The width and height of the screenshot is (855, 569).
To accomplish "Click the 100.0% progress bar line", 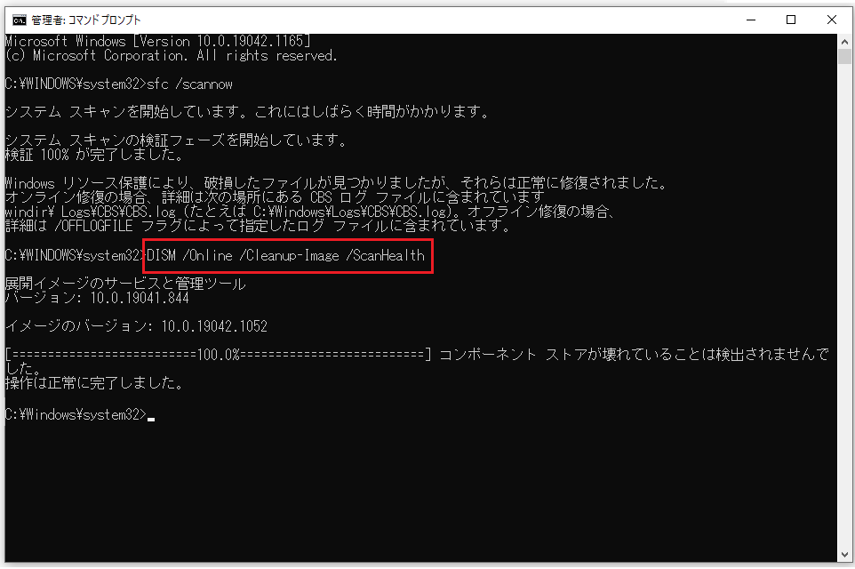I will pyautogui.click(x=218, y=355).
